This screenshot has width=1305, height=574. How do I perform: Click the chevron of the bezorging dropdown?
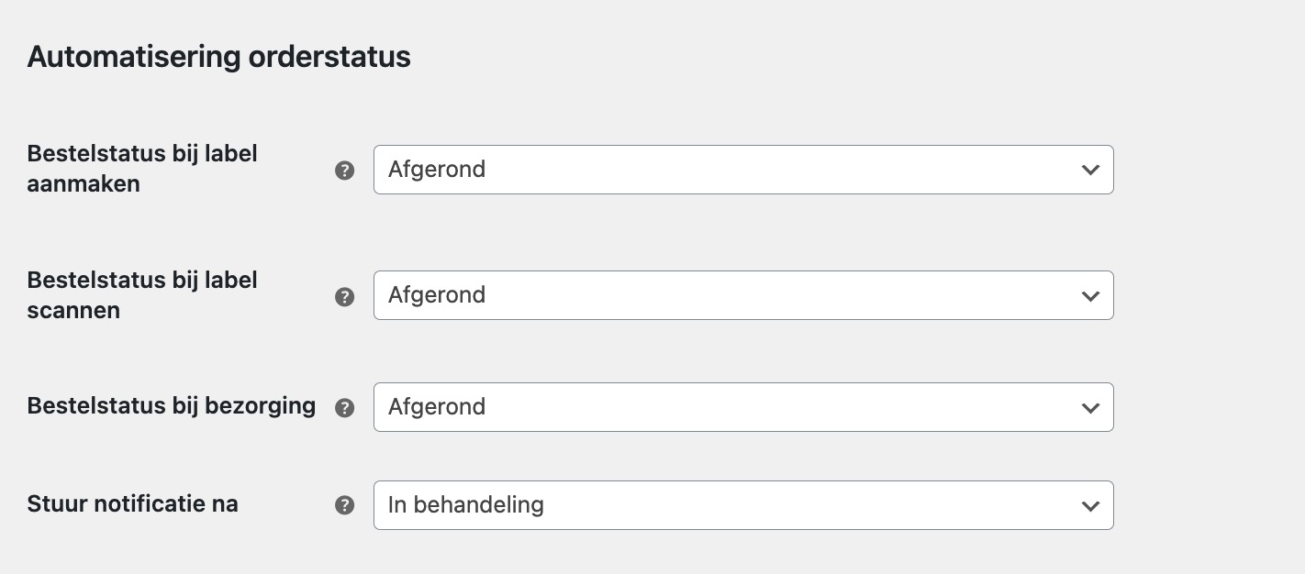pos(1090,407)
